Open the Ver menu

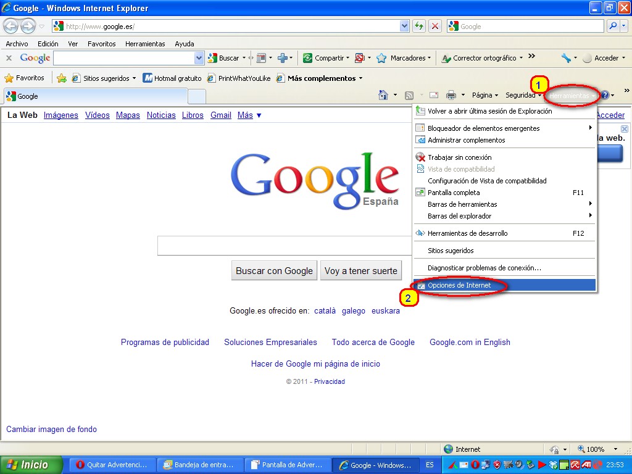pyautogui.click(x=73, y=44)
